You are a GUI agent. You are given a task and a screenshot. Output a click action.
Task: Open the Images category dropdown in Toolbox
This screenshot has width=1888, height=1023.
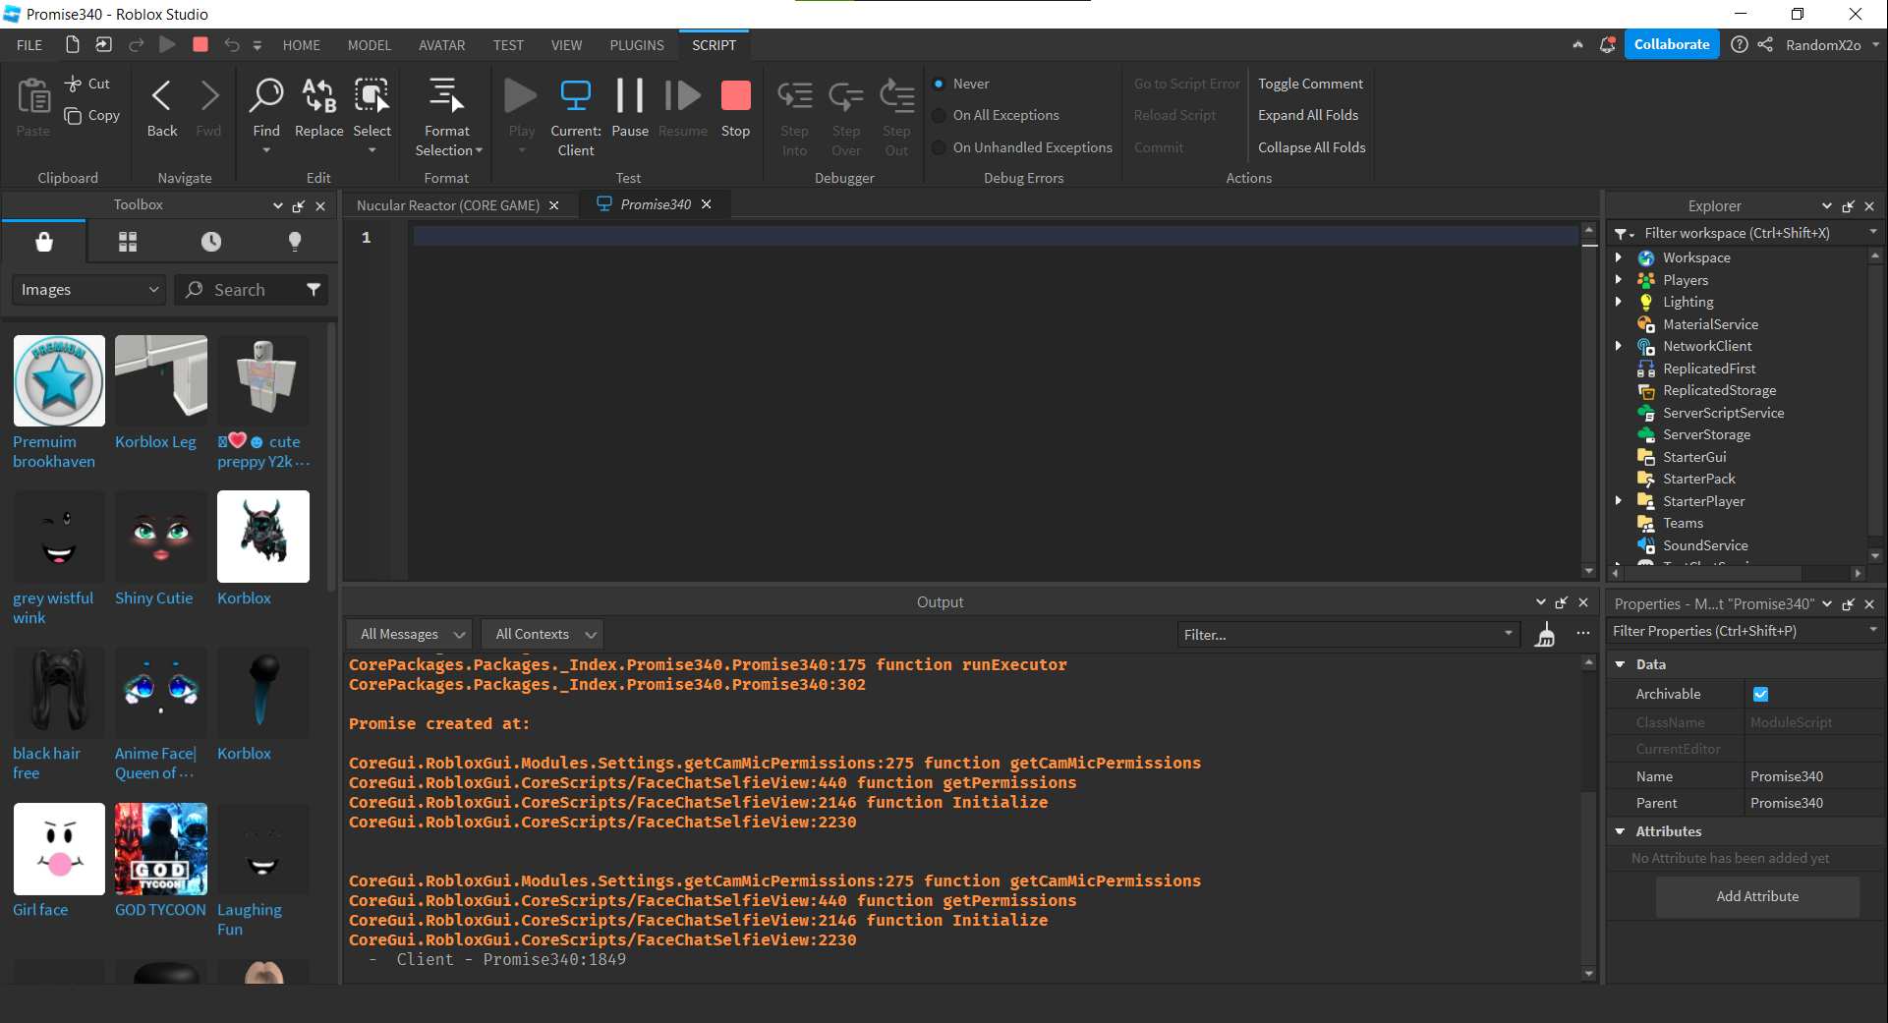(x=87, y=289)
